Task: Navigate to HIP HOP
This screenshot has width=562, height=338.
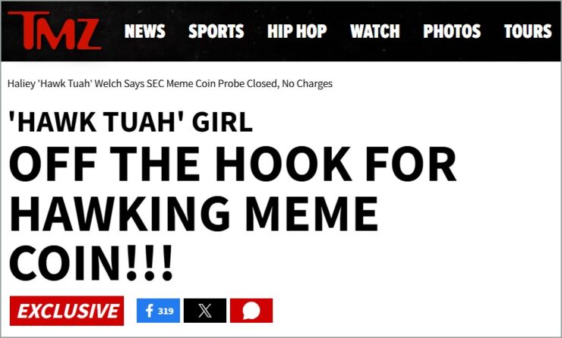Action: coord(297,31)
